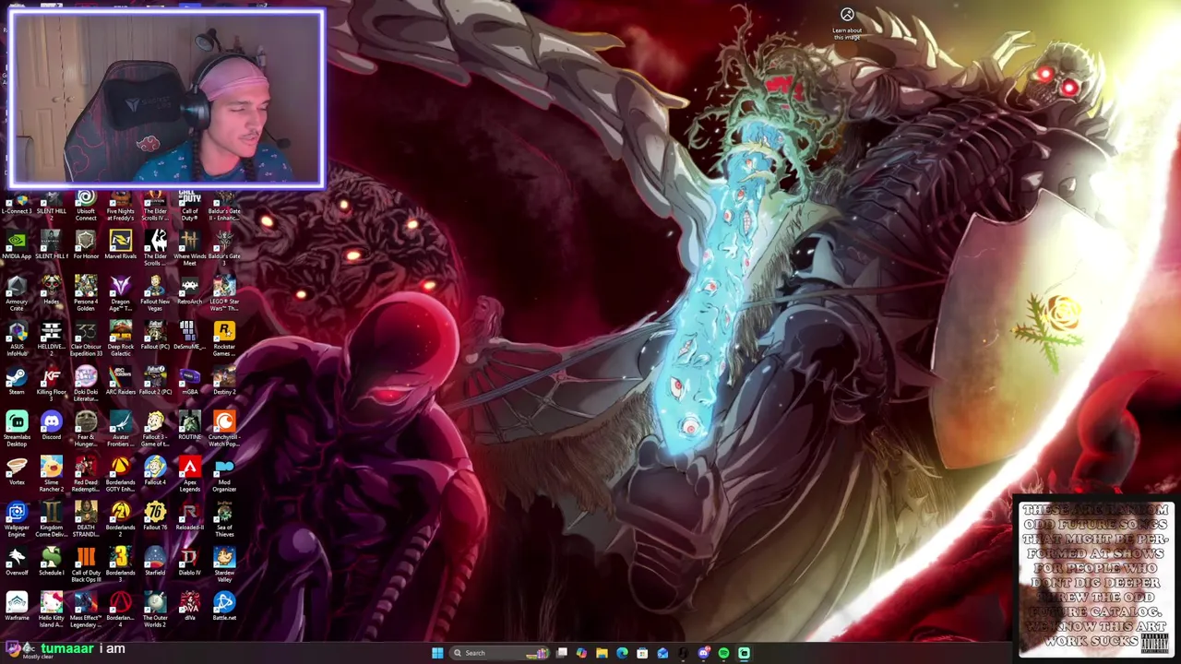Select Persona 4 Golden icon
Viewport: 1181px width, 664px height.
pos(86,295)
